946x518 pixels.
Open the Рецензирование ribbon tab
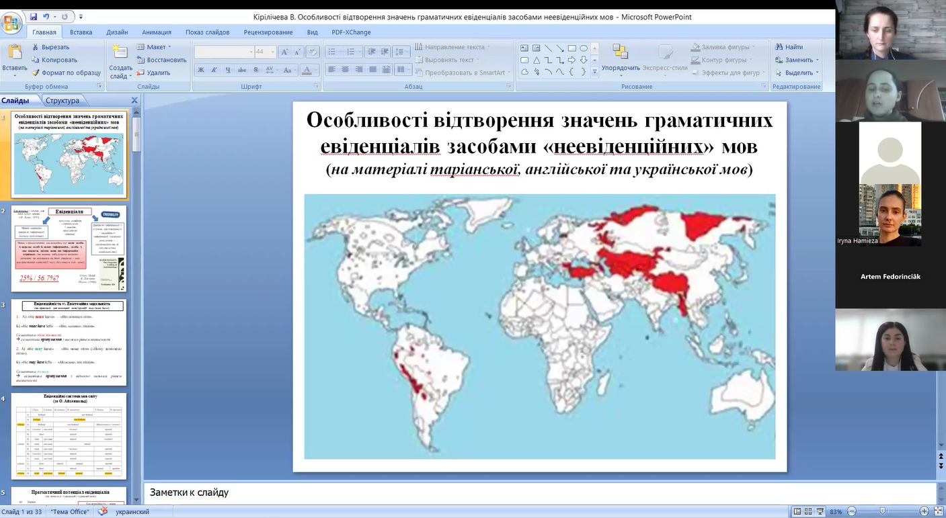tap(268, 32)
